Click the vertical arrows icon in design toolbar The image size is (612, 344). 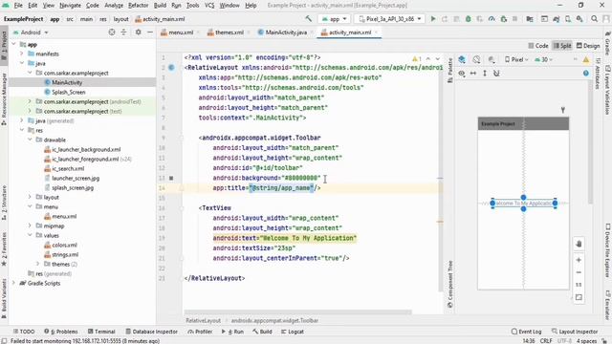click(x=485, y=74)
